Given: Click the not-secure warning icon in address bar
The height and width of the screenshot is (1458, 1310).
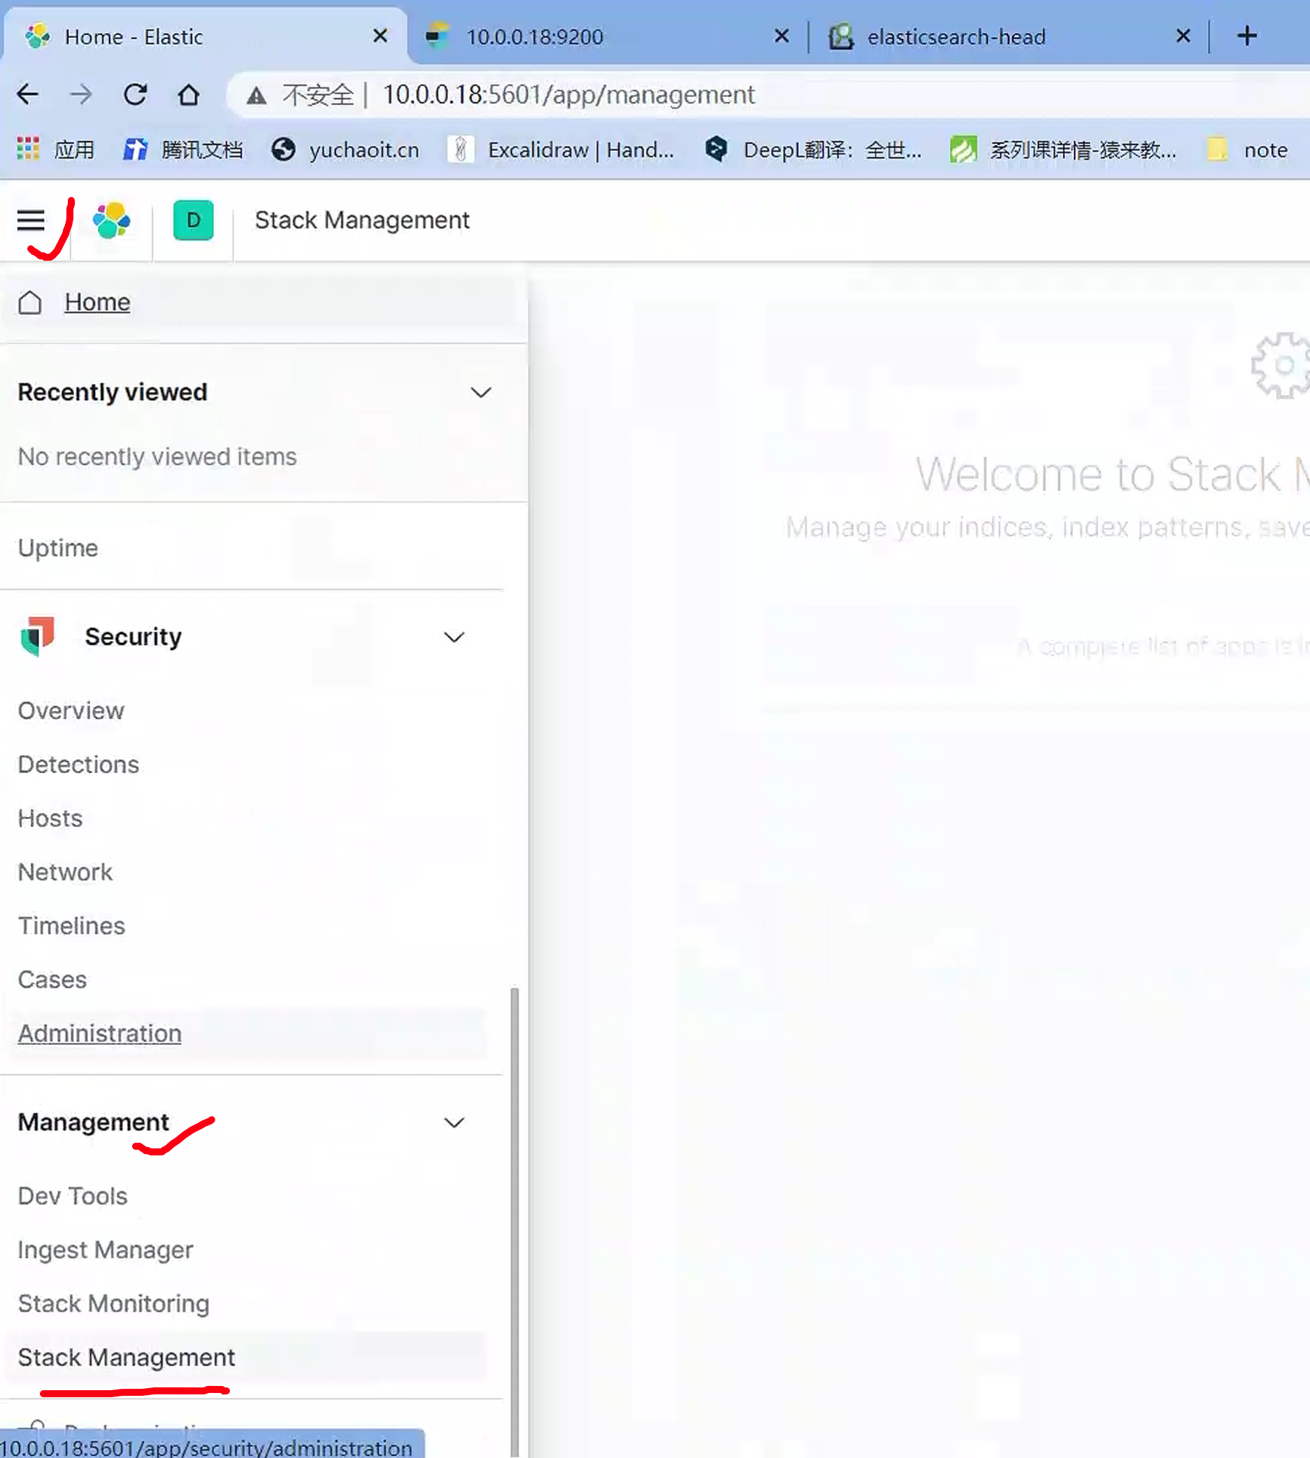Looking at the screenshot, I should click(257, 95).
